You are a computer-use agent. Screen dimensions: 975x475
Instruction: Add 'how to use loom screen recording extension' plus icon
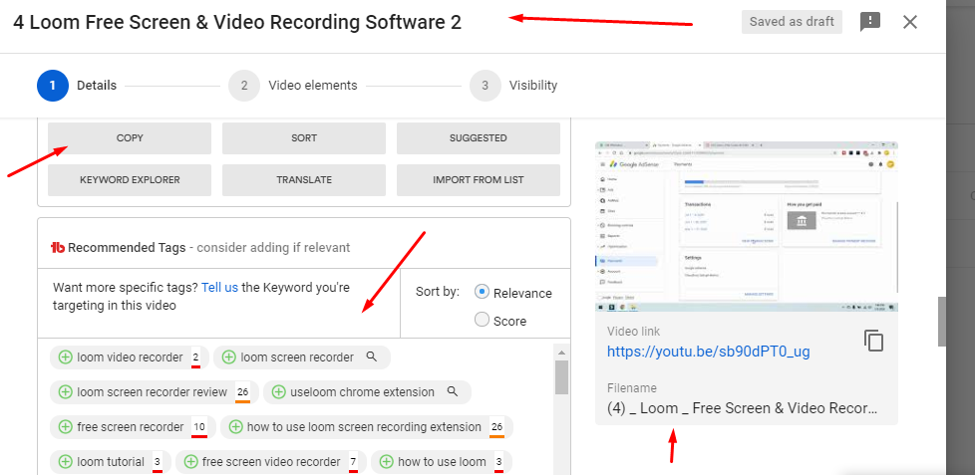pyautogui.click(x=235, y=427)
